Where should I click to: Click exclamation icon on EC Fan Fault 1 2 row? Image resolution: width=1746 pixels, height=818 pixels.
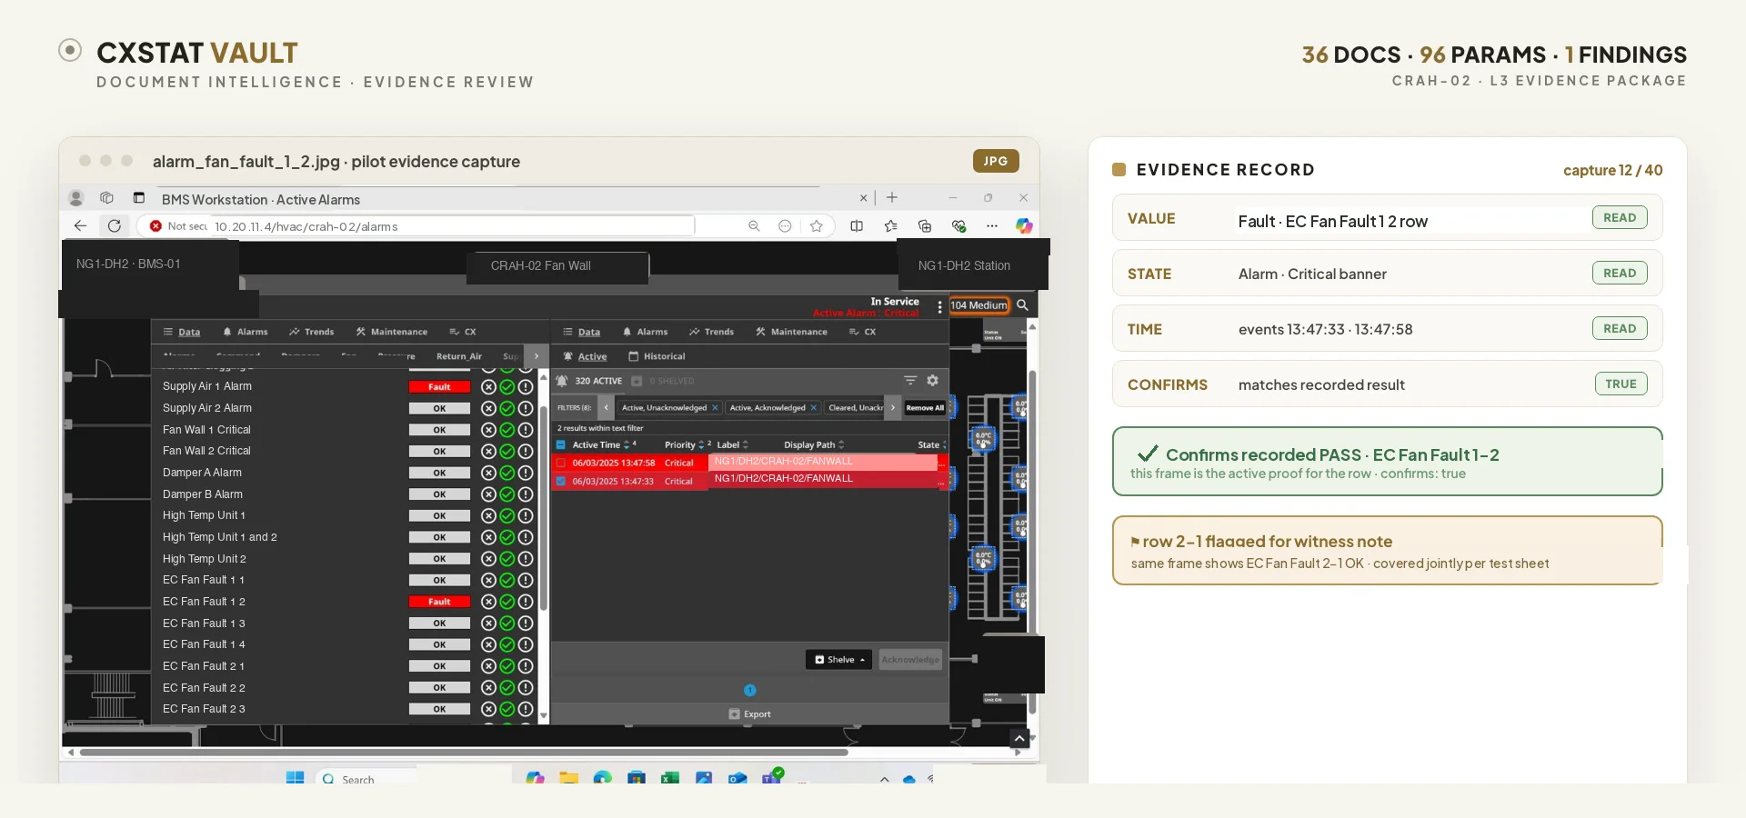point(526,602)
